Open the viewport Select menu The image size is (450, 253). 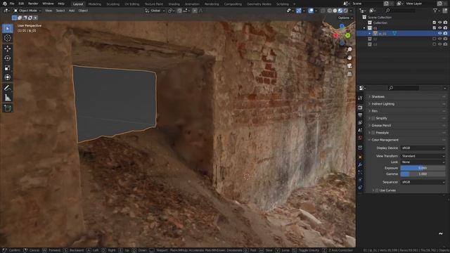click(60, 11)
